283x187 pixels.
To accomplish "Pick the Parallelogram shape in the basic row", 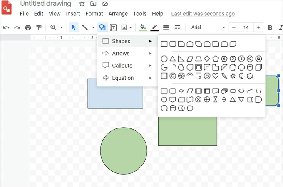I will coord(190,59).
